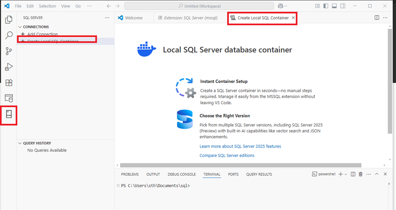Click the plus icon beside Add Connection

23,34
